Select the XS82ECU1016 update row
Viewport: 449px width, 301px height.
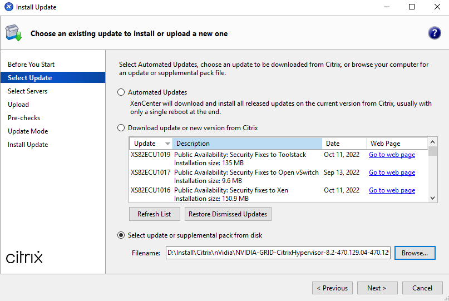point(279,194)
